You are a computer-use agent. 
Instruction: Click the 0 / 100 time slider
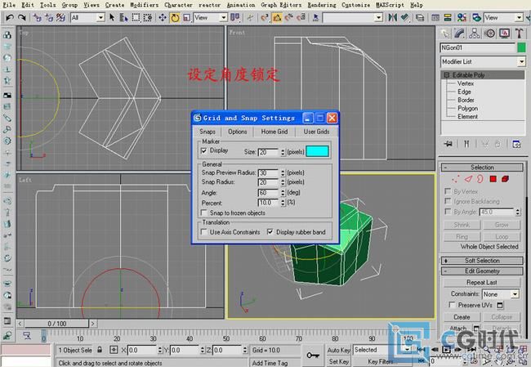point(56,324)
